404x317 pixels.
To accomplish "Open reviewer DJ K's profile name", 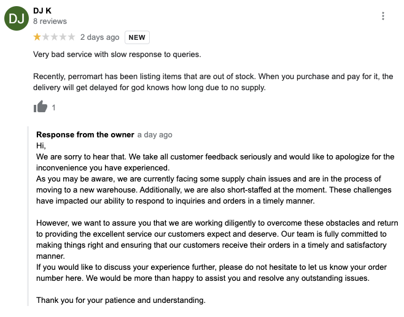I will pos(42,10).
